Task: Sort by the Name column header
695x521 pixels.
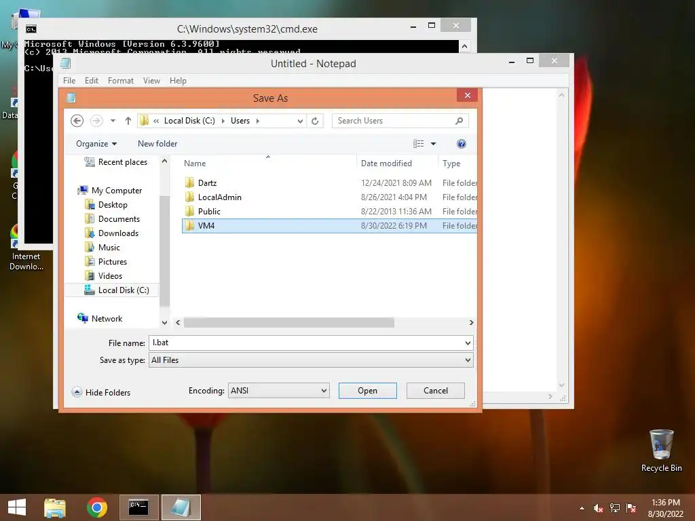Action: pos(267,163)
